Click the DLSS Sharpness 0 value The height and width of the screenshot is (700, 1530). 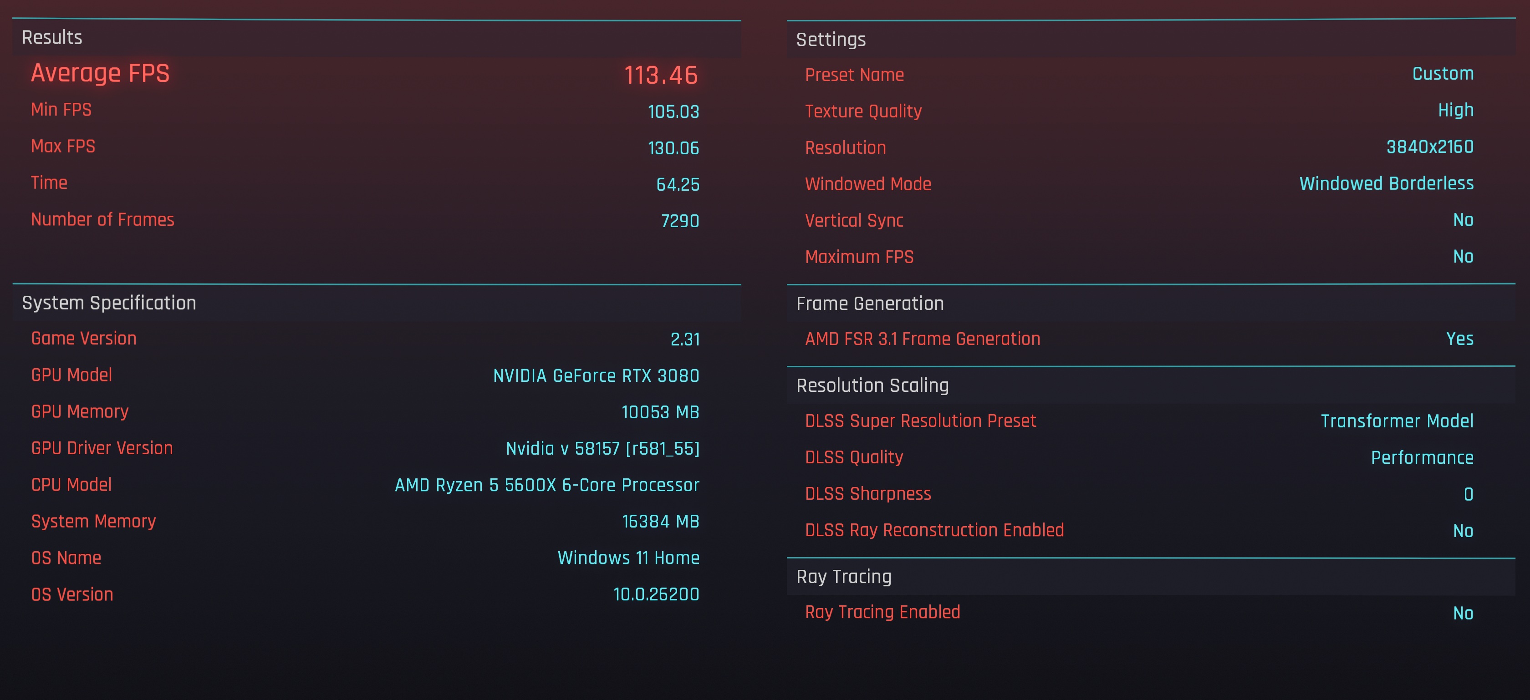click(1468, 494)
